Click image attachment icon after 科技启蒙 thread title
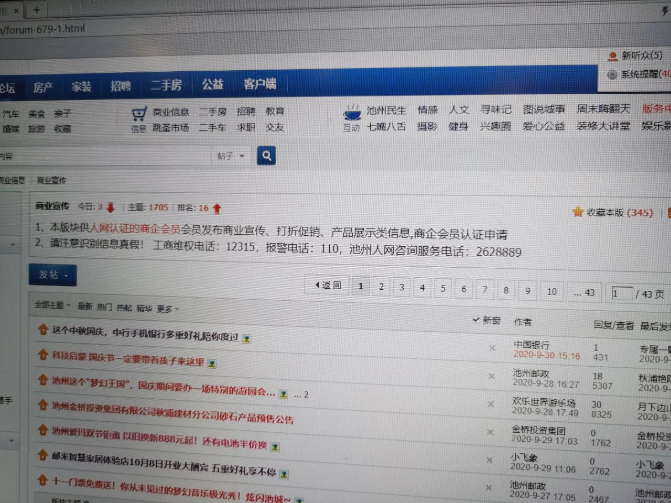671x503 pixels. coord(212,364)
